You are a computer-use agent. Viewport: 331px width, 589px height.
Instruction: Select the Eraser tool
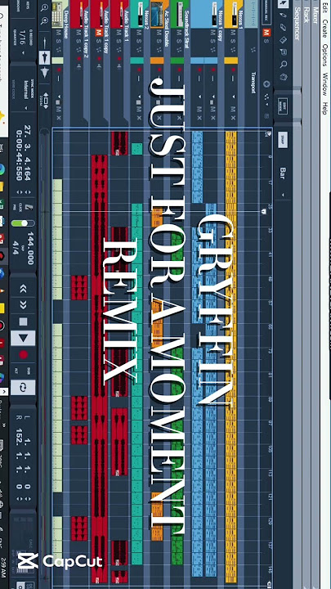click(284, 28)
